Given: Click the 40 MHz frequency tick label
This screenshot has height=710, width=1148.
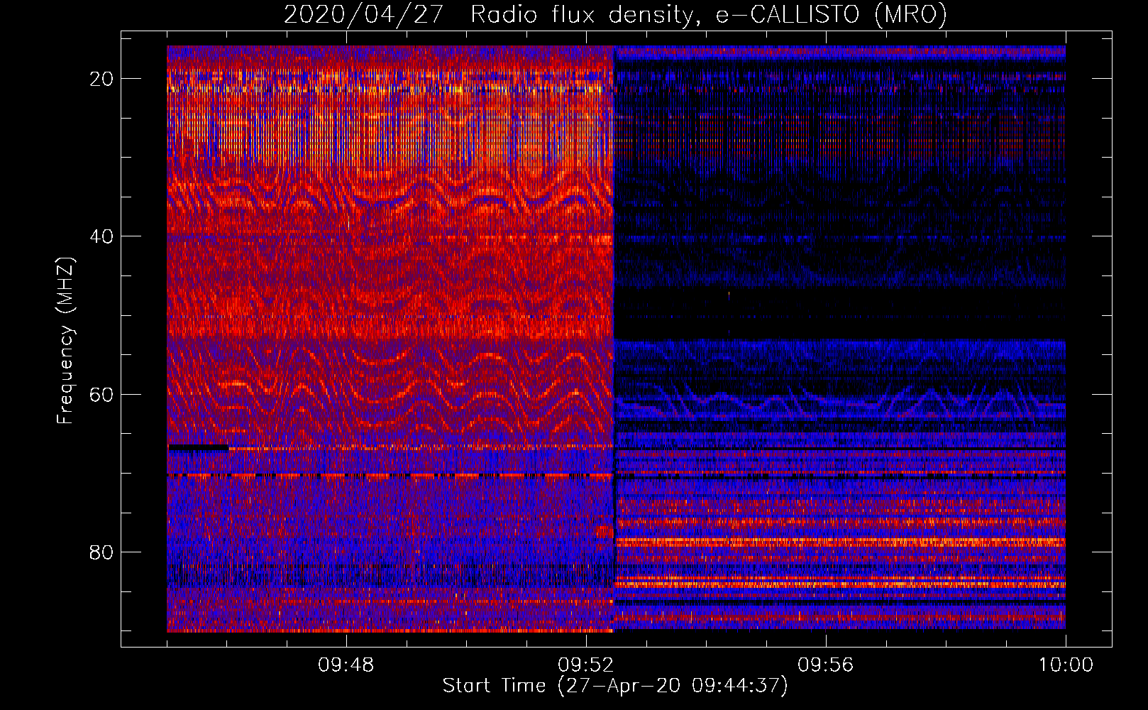Looking at the screenshot, I should (x=101, y=236).
